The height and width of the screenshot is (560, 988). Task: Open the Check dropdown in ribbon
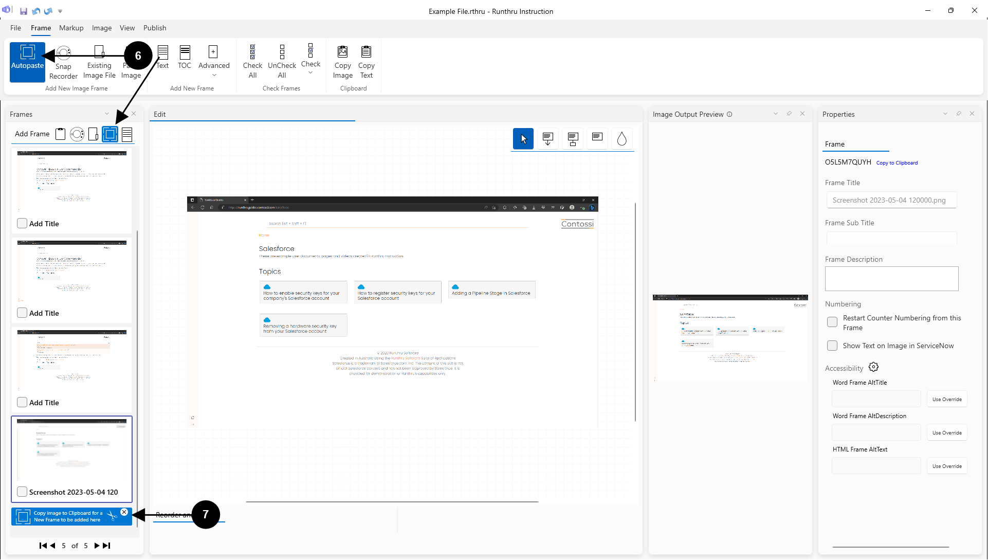click(x=310, y=73)
